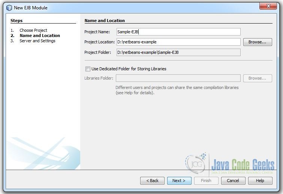Click the Libraries Folder field
283x194 pixels.
tap(178, 78)
